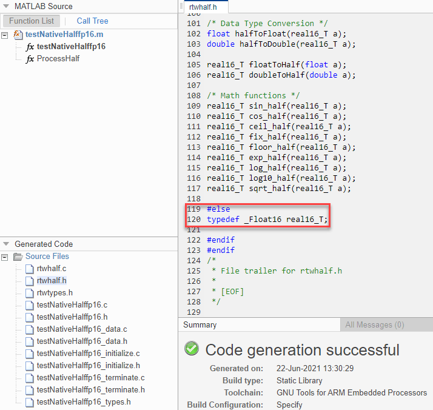Click the green code generation success icon
This screenshot has height=410, width=433.
pos(192,348)
